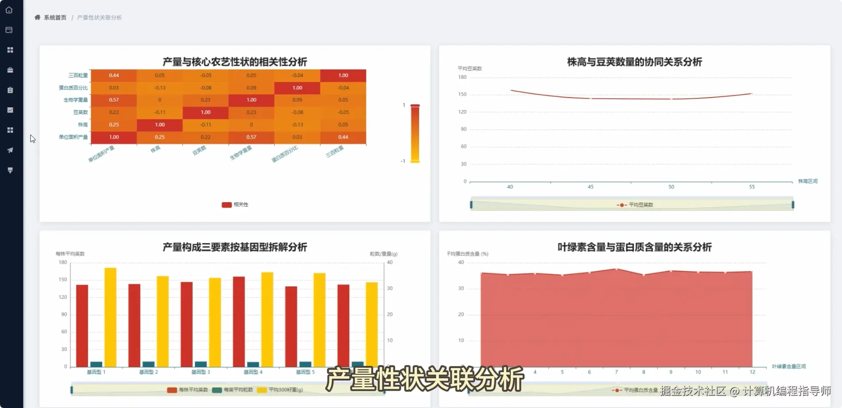This screenshot has width=842, height=408.
Task: Select the line-chart analytics icon in sidebar
Action: click(10, 110)
